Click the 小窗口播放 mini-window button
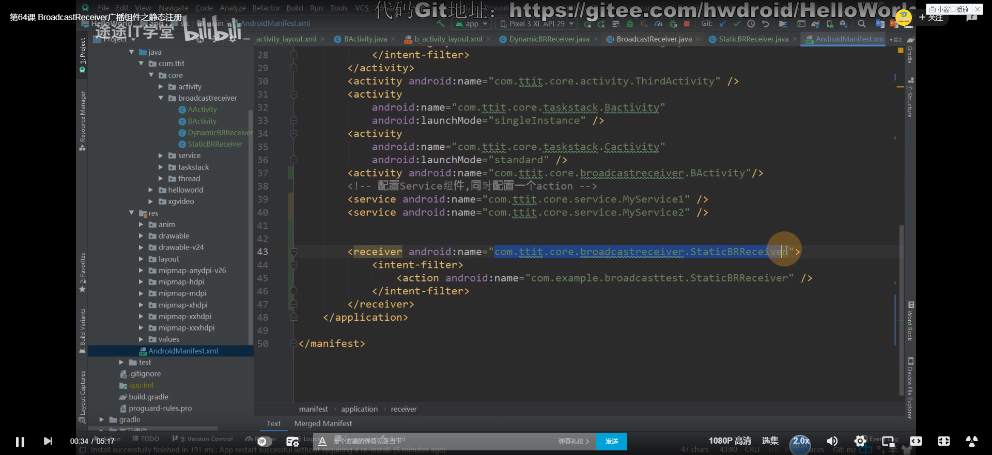Viewport: 992px width, 455px height. pos(949,9)
